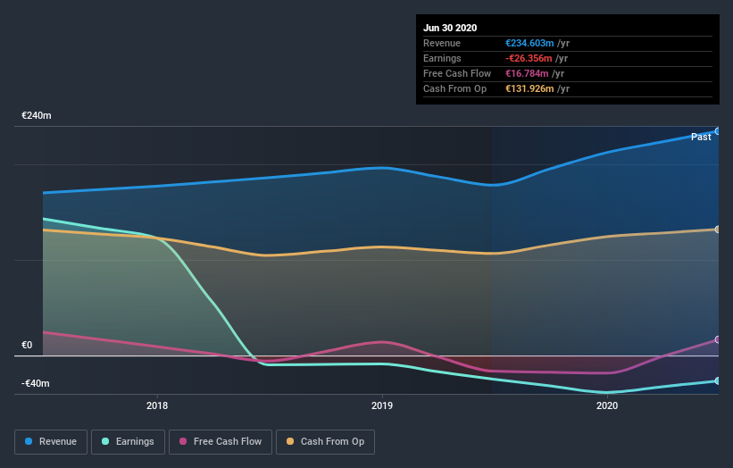The width and height of the screenshot is (733, 468).
Task: Click the €131.926m cash from op value
Action: tap(529, 88)
